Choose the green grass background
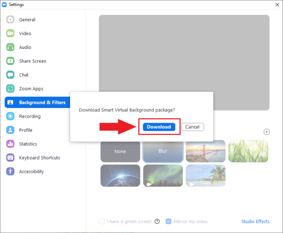The width and height of the screenshot is (283, 233). click(248, 151)
